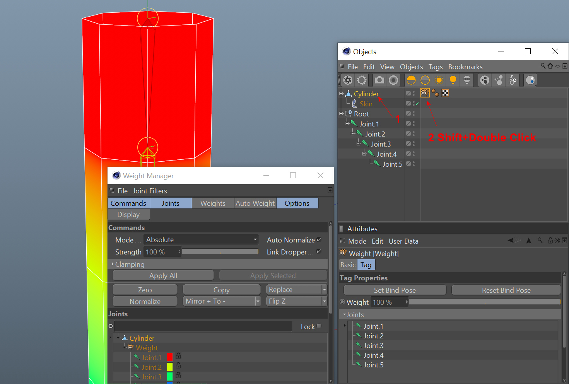569x384 pixels.
Task: Click the joint filter search field
Action: pyautogui.click(x=203, y=326)
